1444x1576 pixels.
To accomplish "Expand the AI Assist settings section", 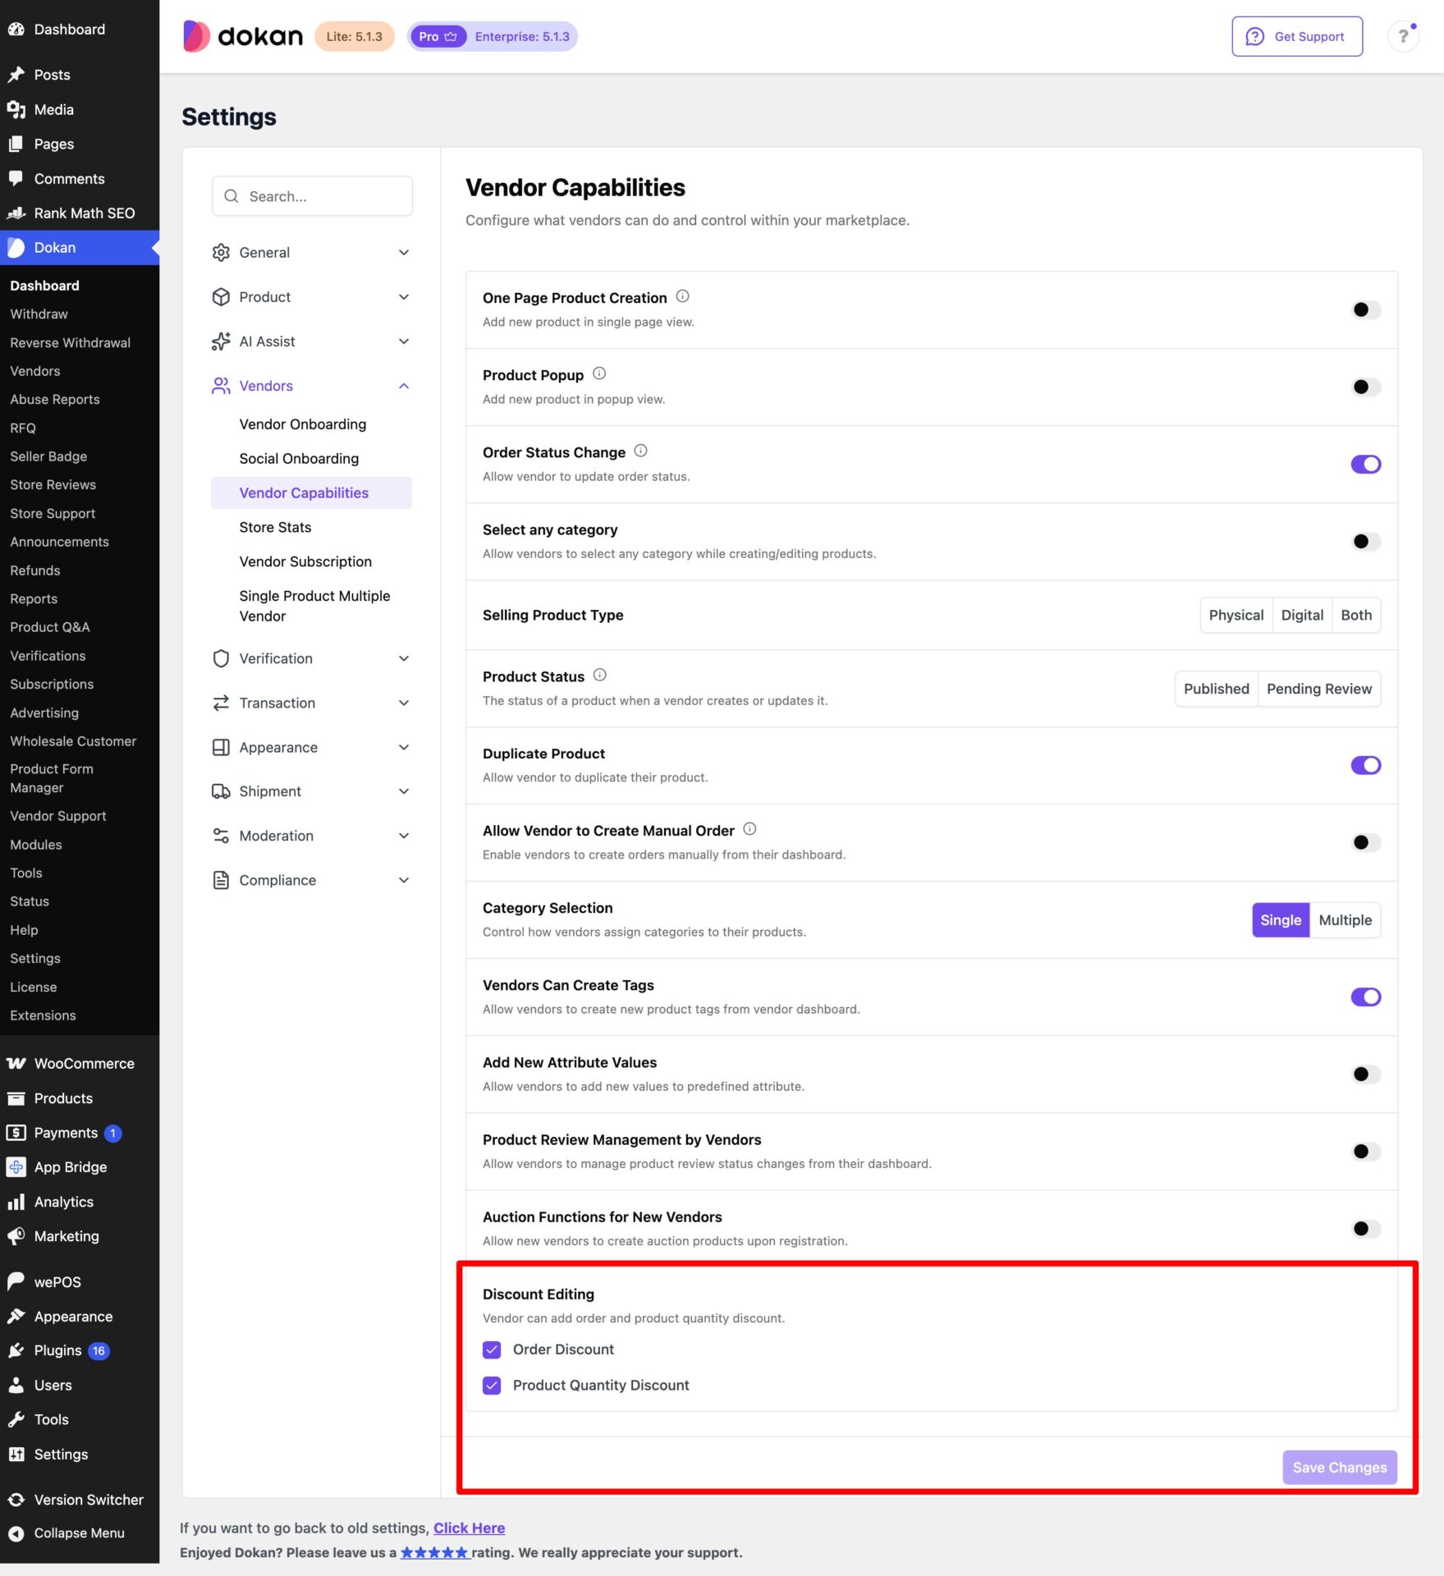I will click(x=311, y=341).
